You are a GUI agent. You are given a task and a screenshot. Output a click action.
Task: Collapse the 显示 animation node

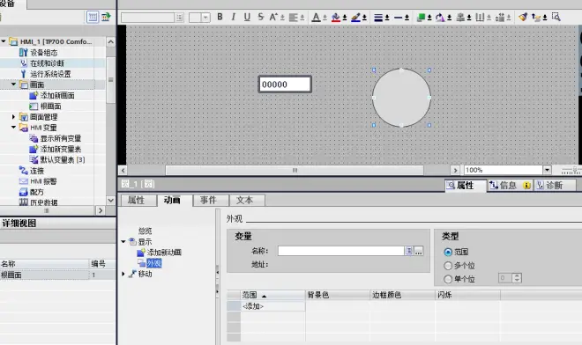tap(123, 242)
